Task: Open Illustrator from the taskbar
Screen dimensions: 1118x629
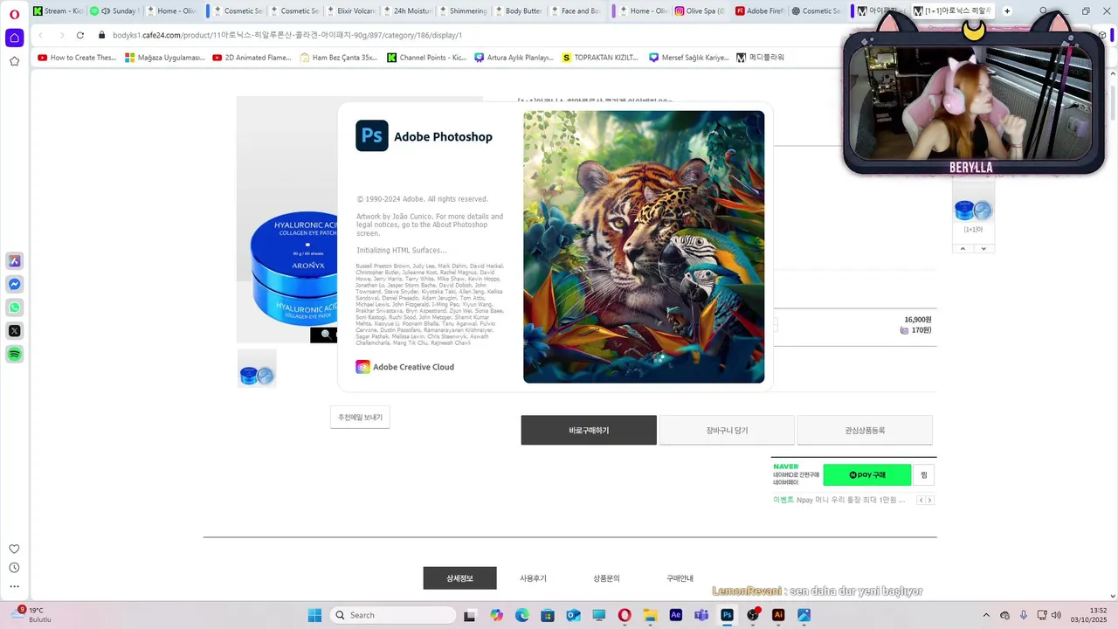Action: coord(778,615)
